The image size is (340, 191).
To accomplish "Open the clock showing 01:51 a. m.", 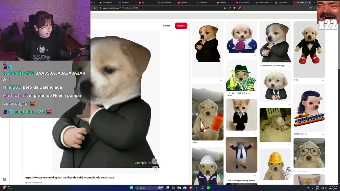I will 333,188.
